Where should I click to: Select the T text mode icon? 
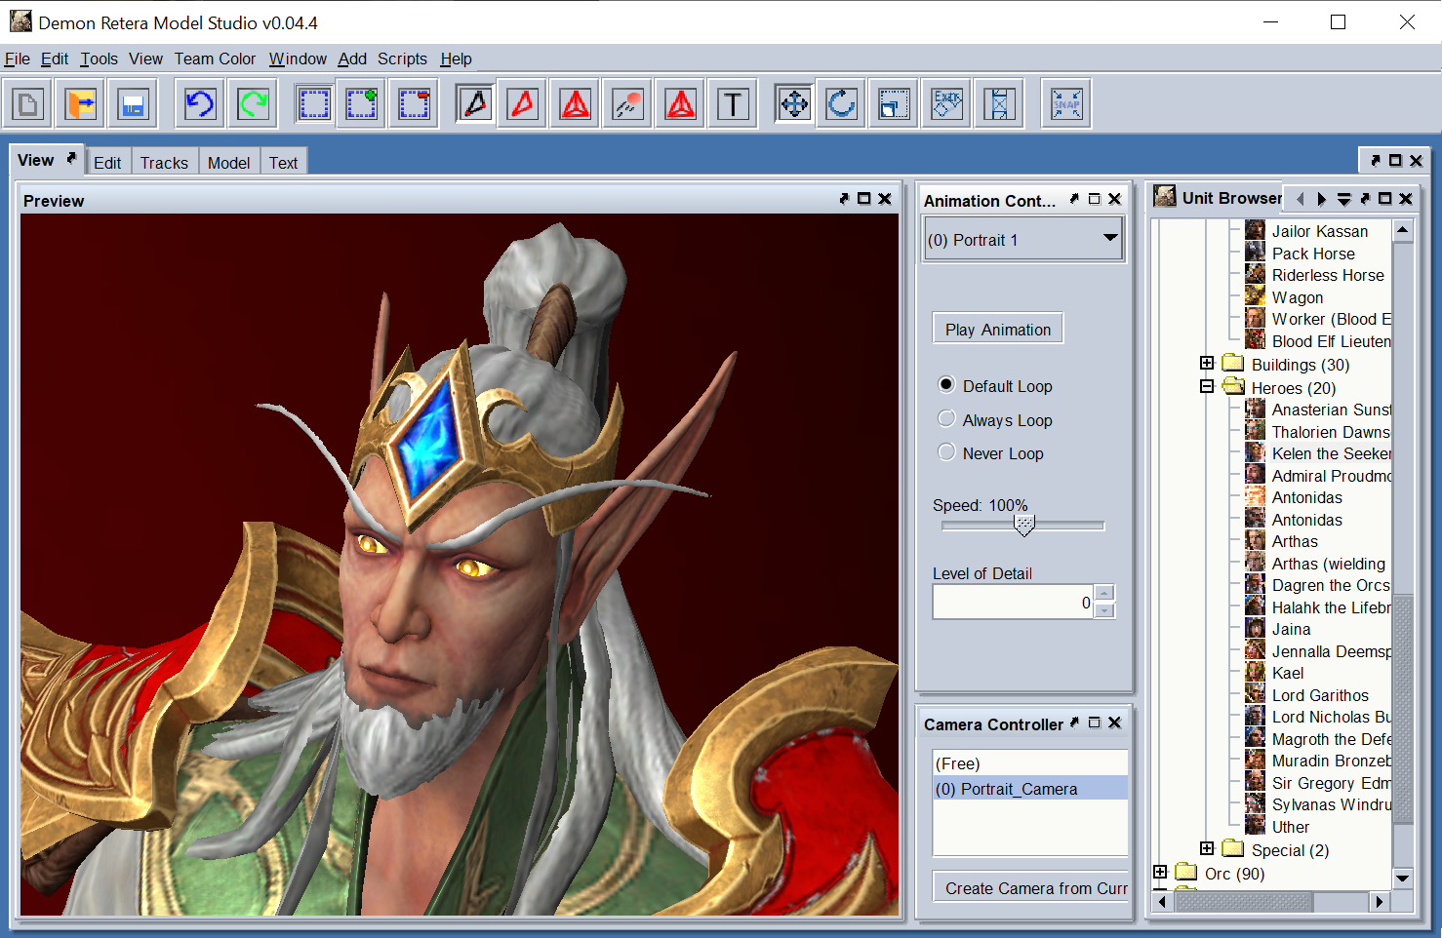pos(734,103)
